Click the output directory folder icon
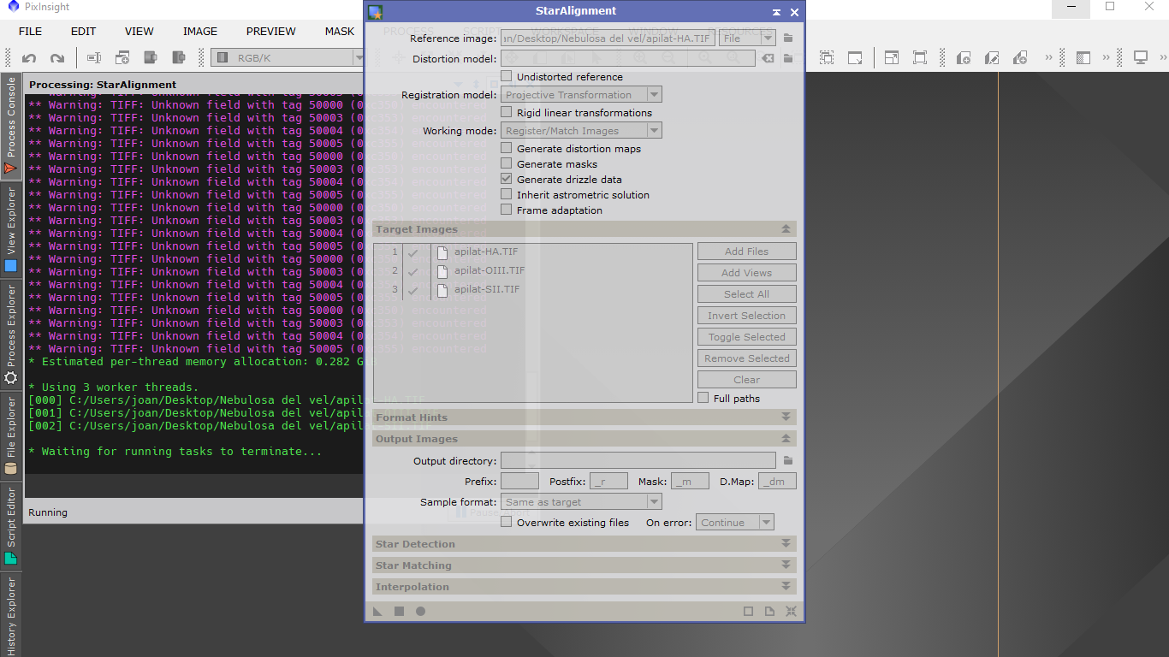Image resolution: width=1169 pixels, height=657 pixels. point(788,460)
